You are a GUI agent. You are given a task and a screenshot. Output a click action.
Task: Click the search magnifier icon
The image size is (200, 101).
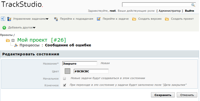(193, 5)
